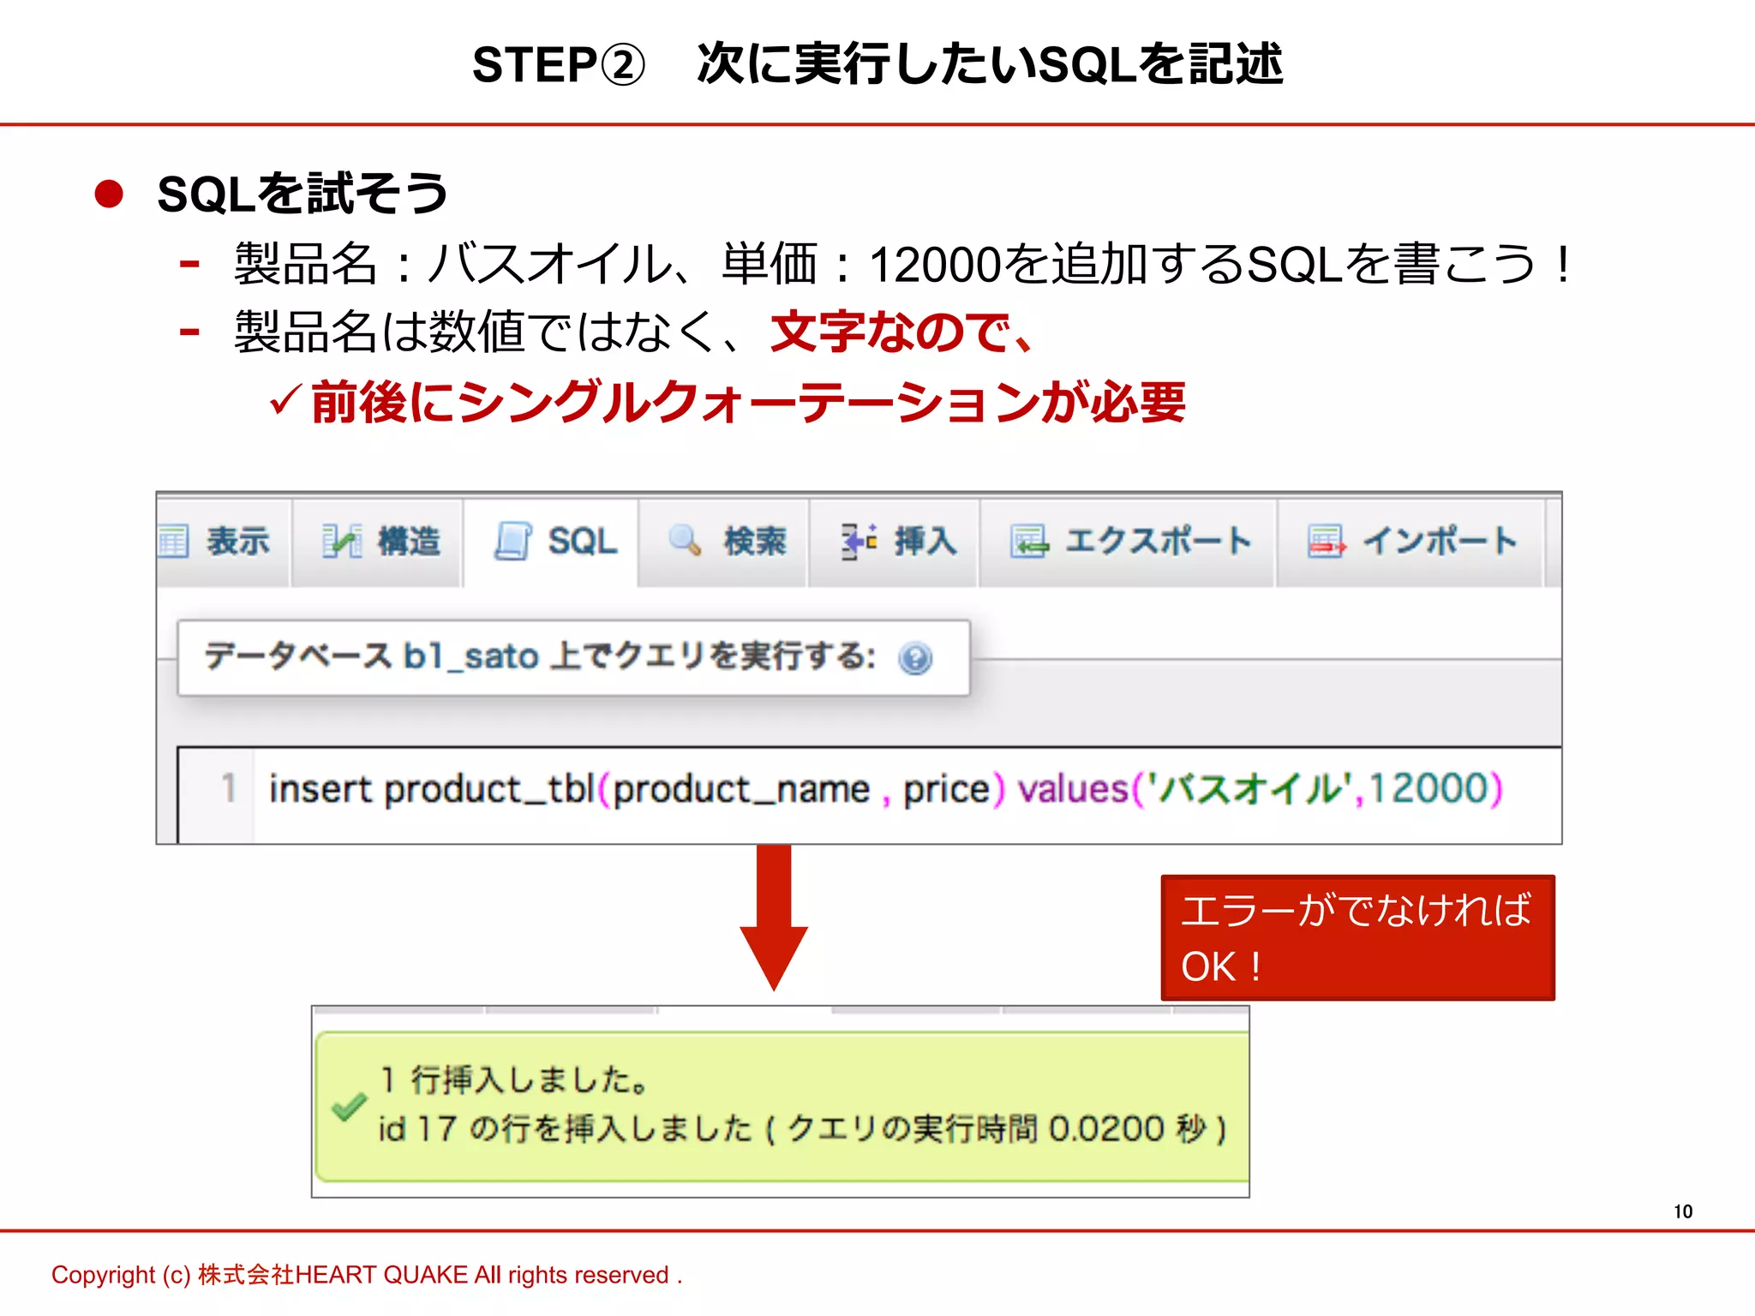The height and width of the screenshot is (1316, 1755).
Task: Click the 'エラーがでなければ OK！' red box
Action: pyautogui.click(x=1357, y=937)
